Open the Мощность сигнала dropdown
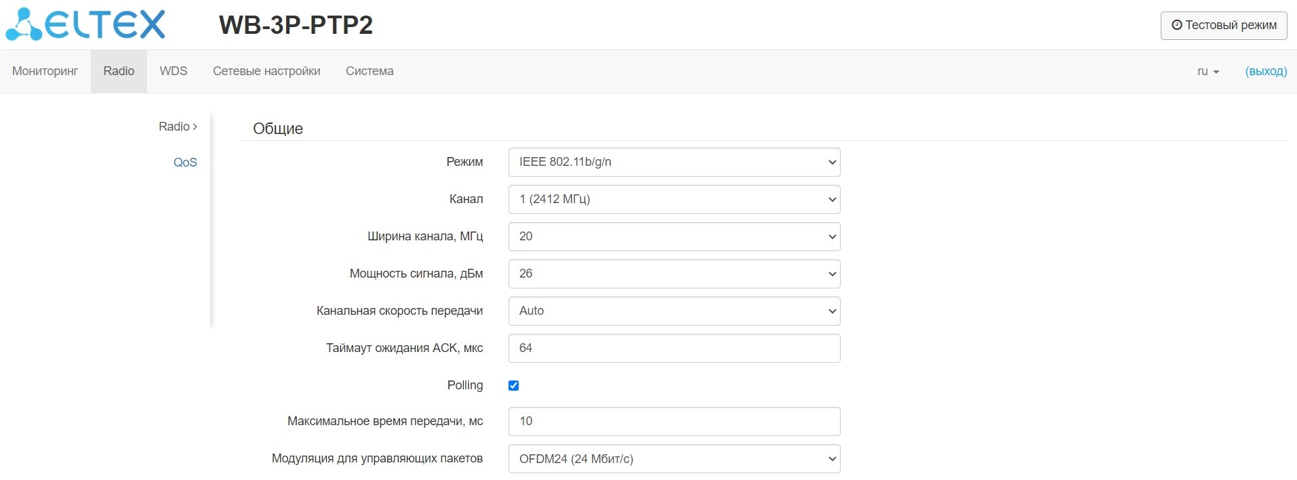Image resolution: width=1297 pixels, height=480 pixels. 674,274
